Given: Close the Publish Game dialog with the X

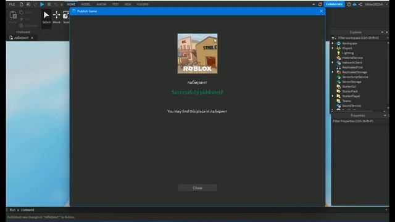Looking at the screenshot, I should [321, 11].
